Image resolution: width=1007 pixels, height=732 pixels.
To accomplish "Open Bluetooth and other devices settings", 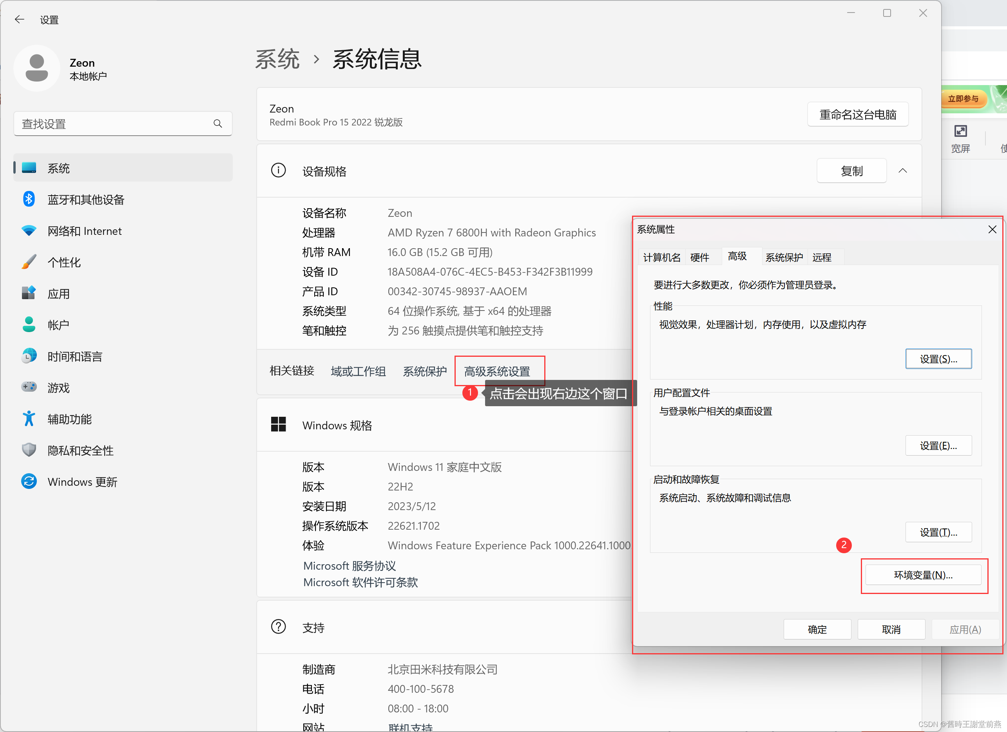I will pos(86,200).
